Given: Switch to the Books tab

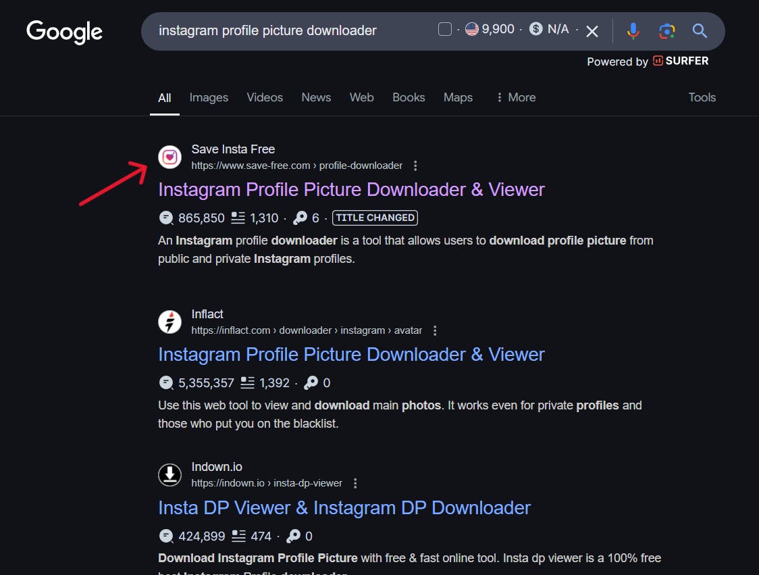Looking at the screenshot, I should point(409,97).
